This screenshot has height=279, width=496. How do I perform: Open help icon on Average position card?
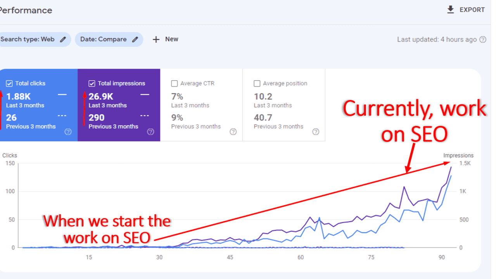click(x=316, y=132)
